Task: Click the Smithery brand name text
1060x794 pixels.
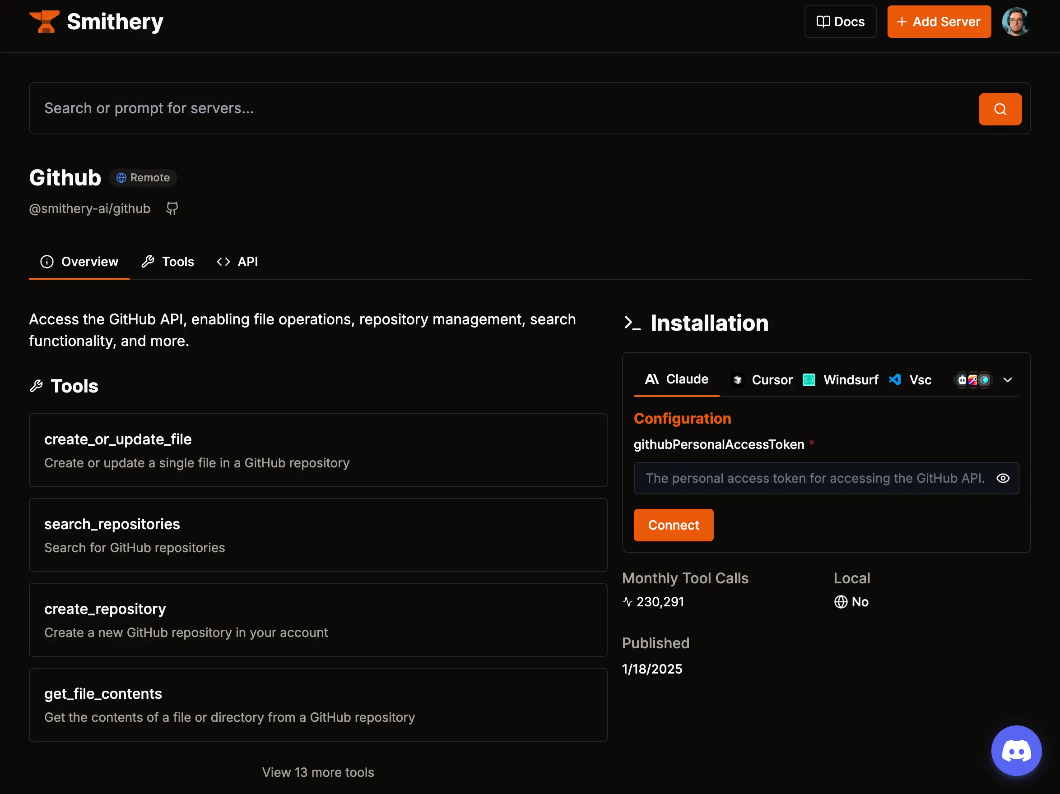Action: point(115,22)
